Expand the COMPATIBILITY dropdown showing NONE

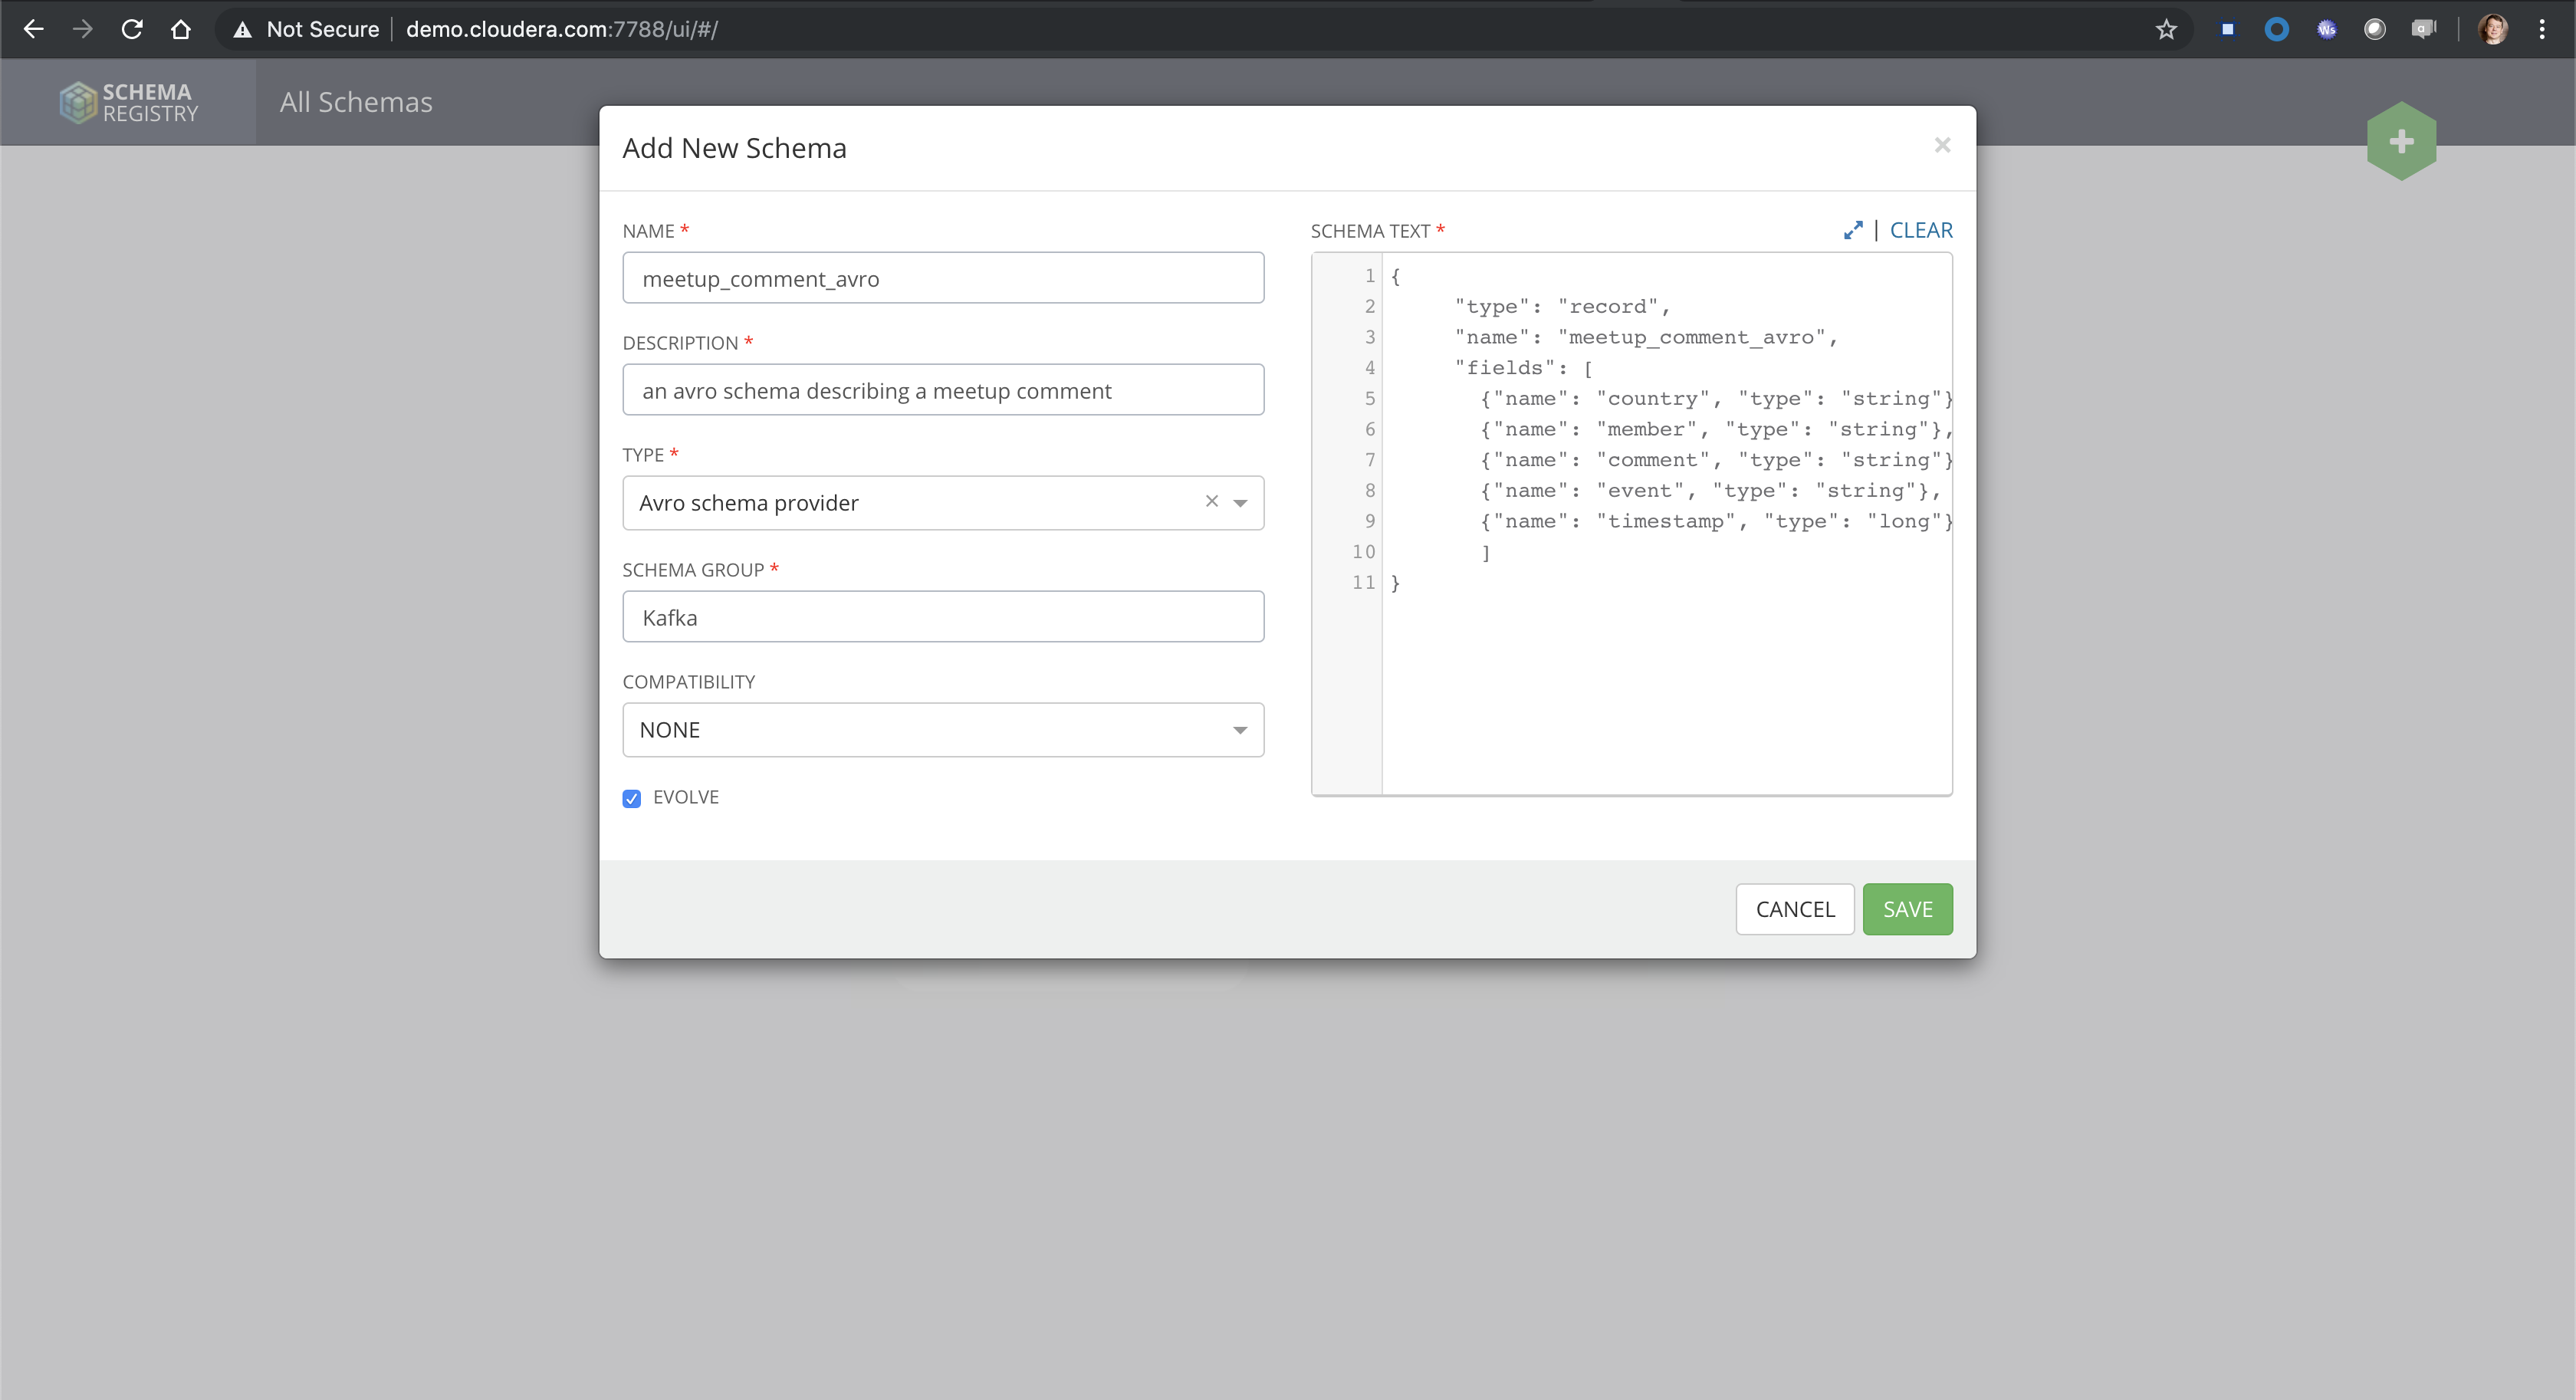pyautogui.click(x=942, y=730)
